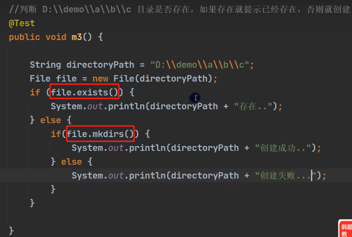Click the comment line above @Test
The image size is (352, 237).
click(177, 9)
